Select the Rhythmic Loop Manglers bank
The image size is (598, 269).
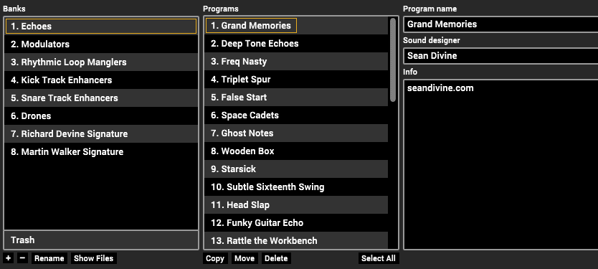101,62
